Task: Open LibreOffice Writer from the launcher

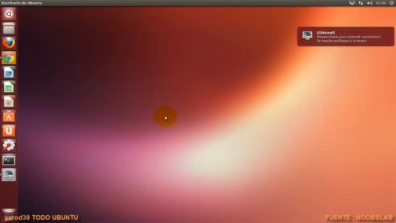Action: coord(9,73)
